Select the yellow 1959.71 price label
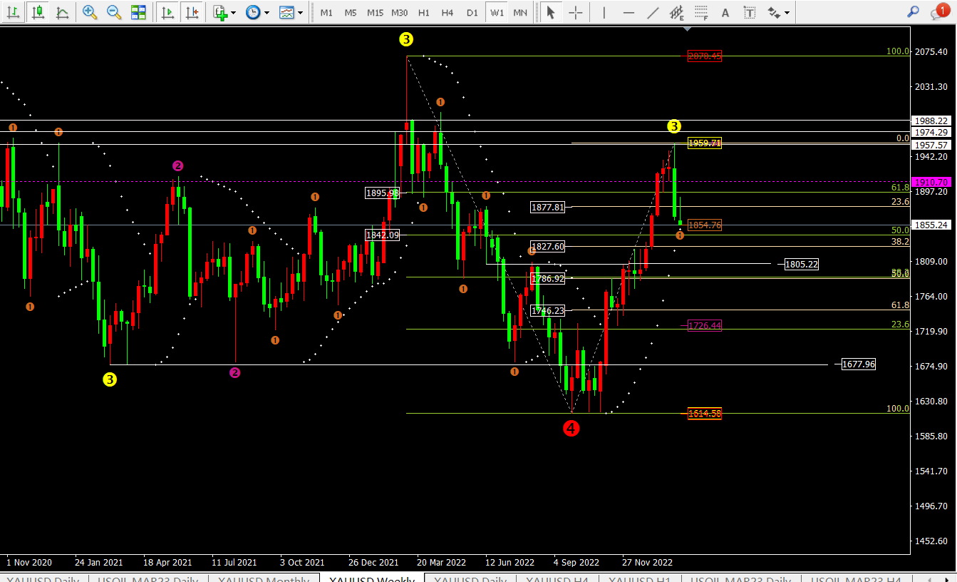The width and height of the screenshot is (957, 582). point(705,143)
